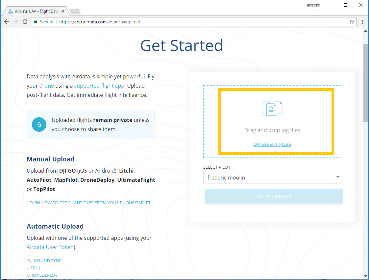Click the scrollbar up arrow

click(x=365, y=31)
